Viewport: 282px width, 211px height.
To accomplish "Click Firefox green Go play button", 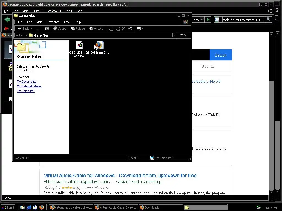I will click(208, 20).
